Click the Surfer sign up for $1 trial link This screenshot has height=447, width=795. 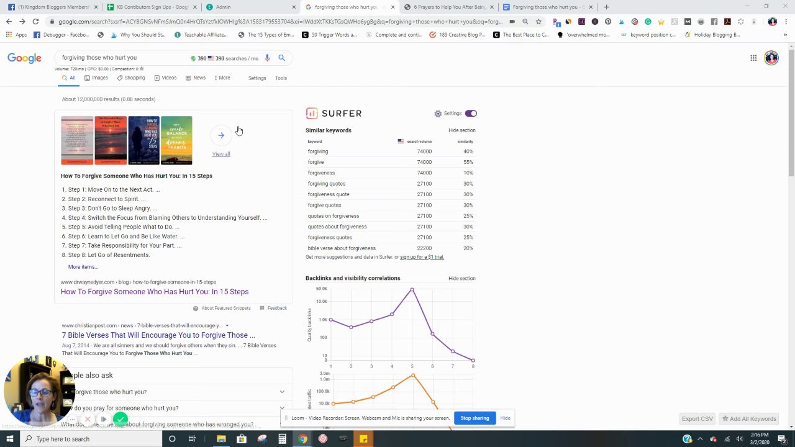pos(422,257)
